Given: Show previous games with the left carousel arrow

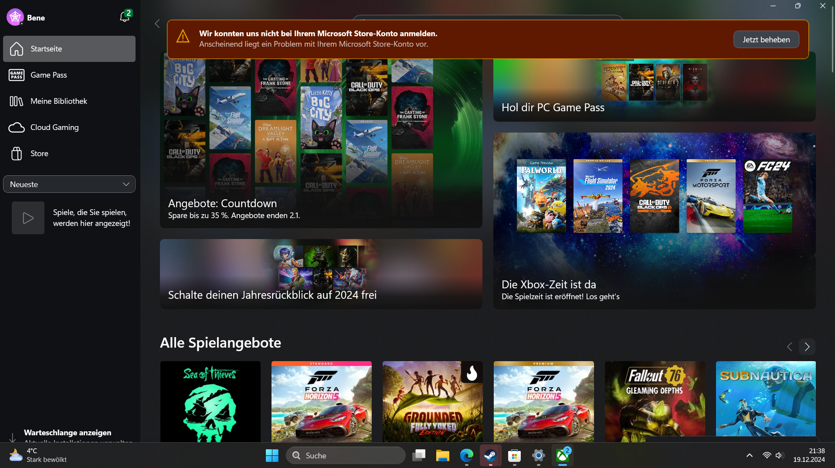Looking at the screenshot, I should point(790,347).
